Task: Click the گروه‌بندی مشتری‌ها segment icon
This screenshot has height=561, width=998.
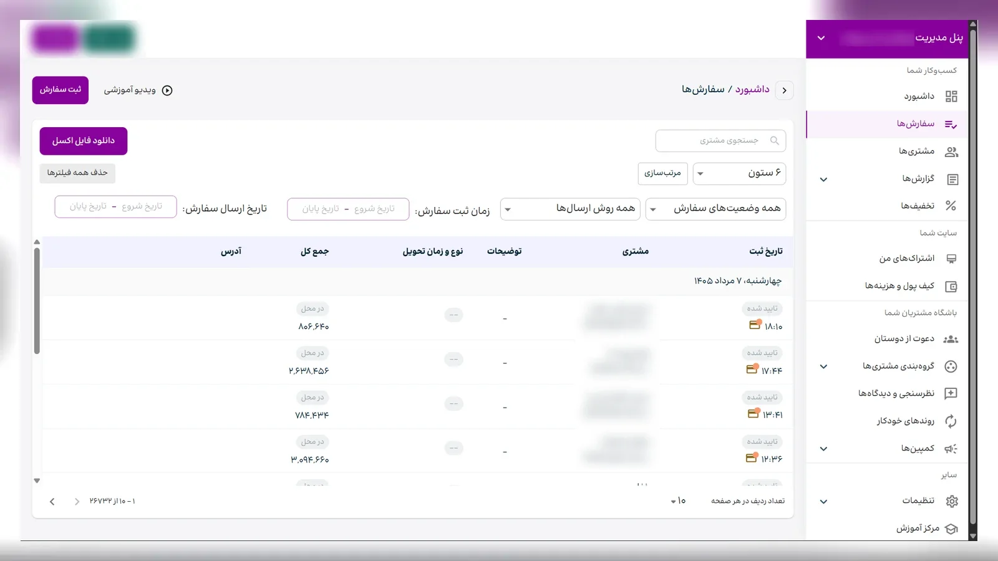Action: point(951,367)
